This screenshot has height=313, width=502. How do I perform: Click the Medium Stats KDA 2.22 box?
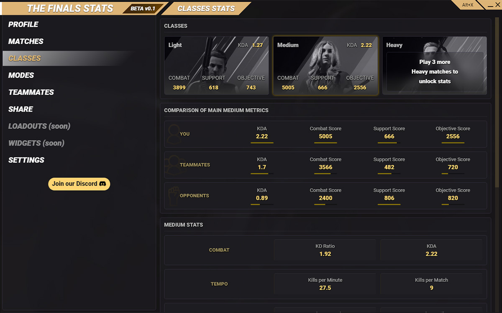point(431,250)
